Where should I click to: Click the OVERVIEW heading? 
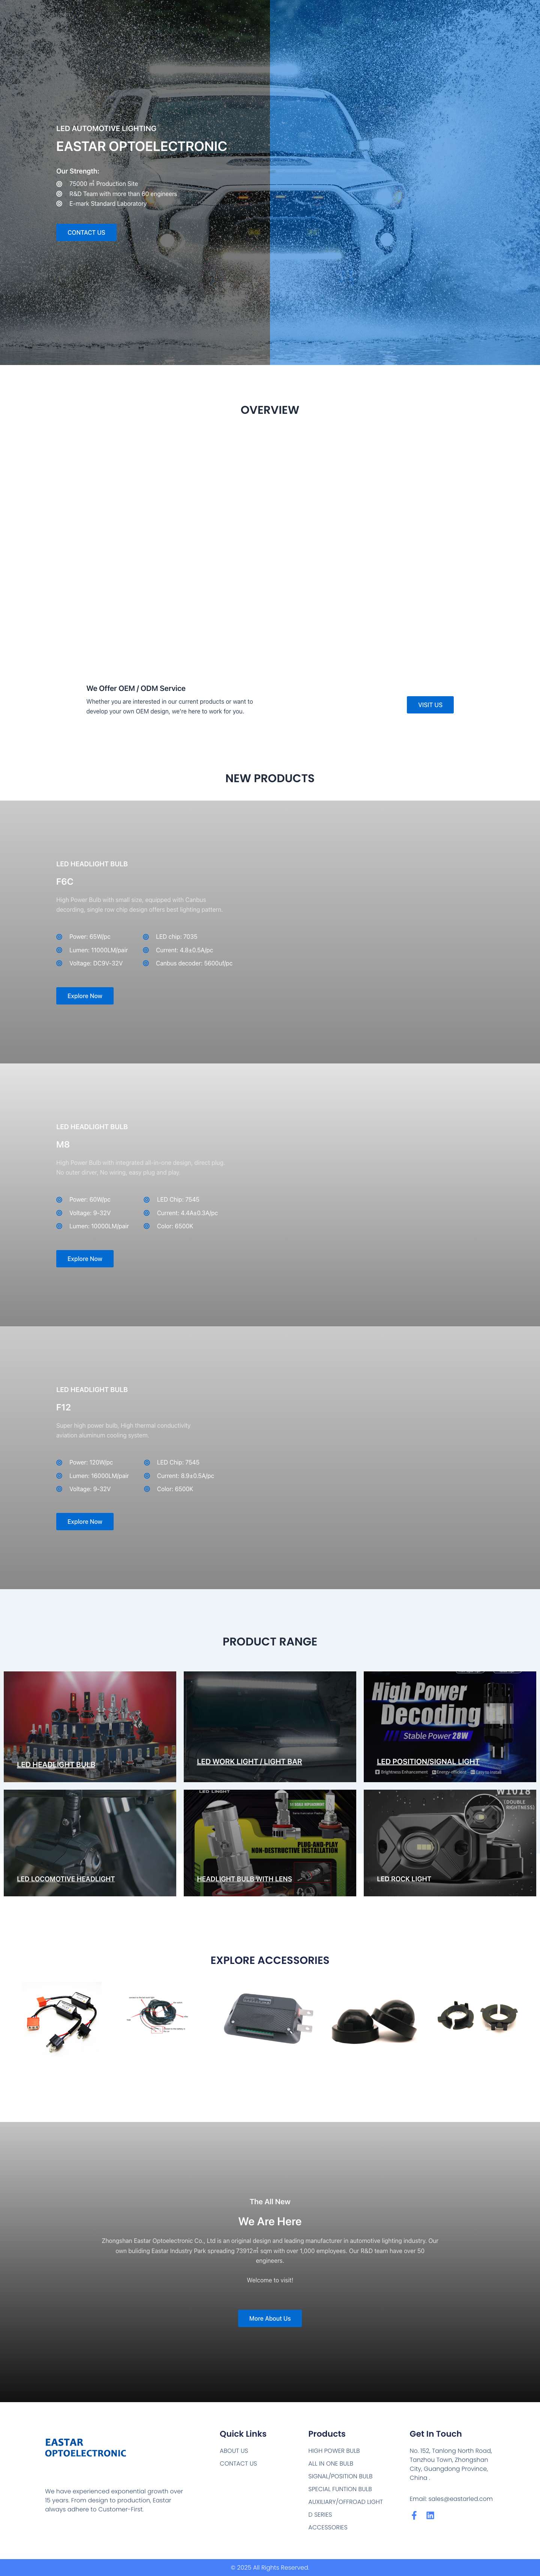click(270, 410)
